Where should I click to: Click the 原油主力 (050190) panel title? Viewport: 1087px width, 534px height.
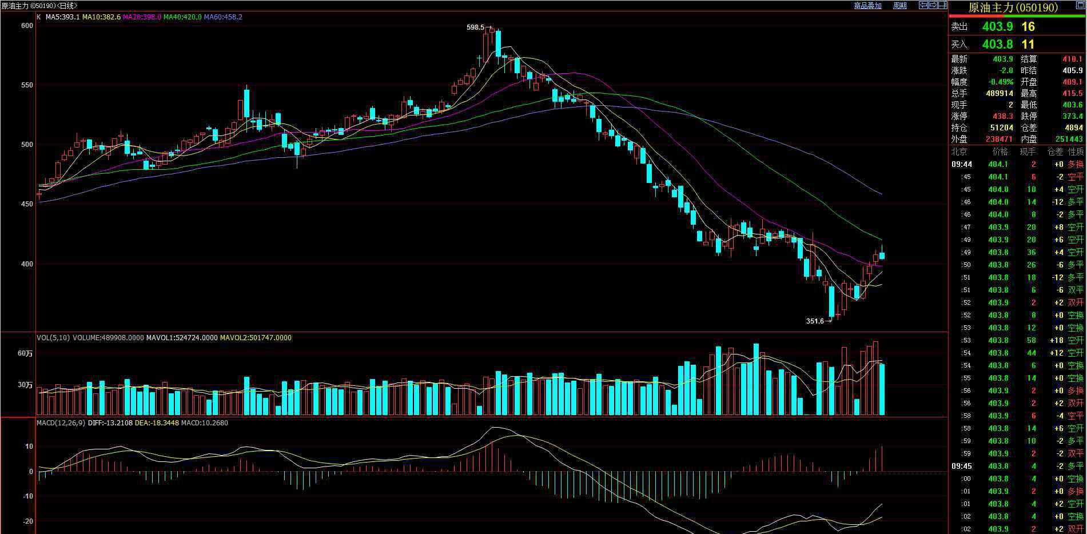click(1013, 7)
